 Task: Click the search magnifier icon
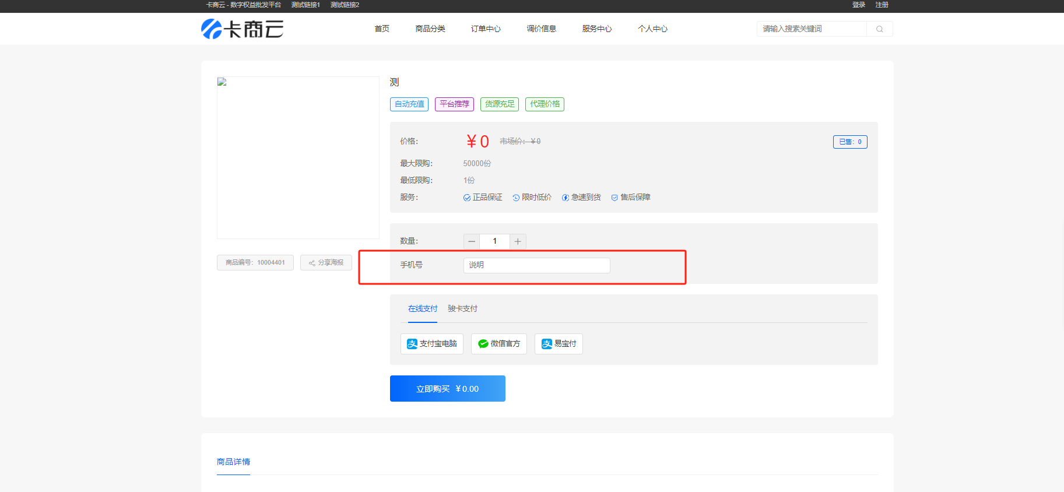(x=879, y=29)
